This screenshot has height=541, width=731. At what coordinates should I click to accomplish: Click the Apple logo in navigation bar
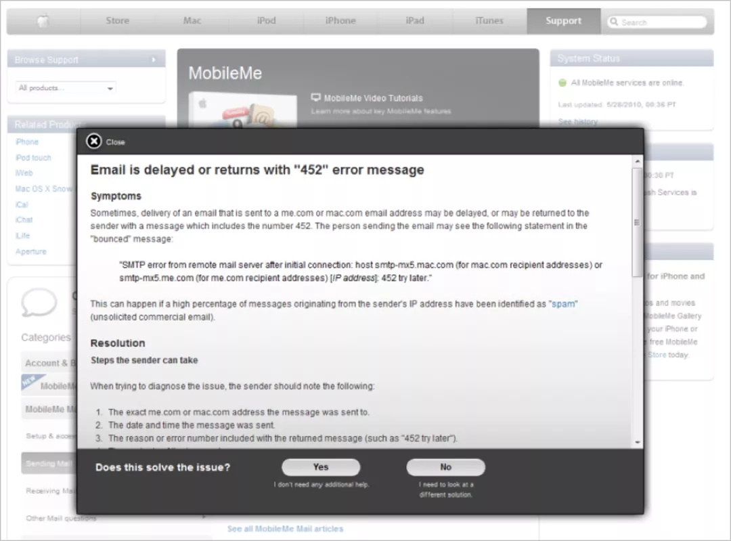tap(43, 20)
